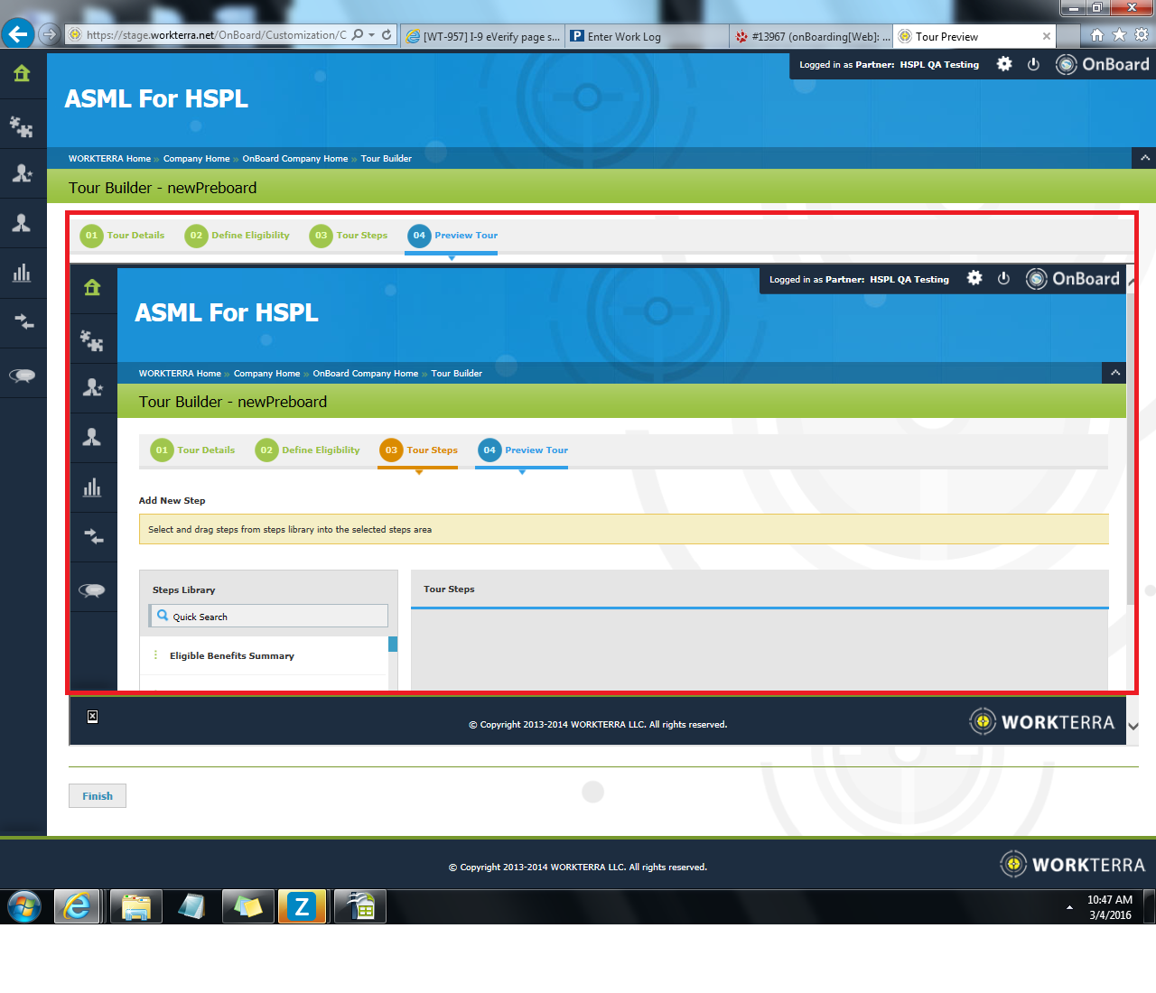The width and height of the screenshot is (1156, 993).
Task: Open settings gear in top header
Action: click(x=1004, y=64)
